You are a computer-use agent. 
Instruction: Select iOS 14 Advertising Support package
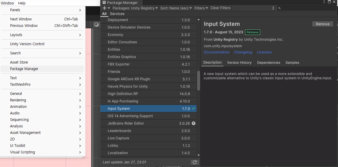[149, 116]
